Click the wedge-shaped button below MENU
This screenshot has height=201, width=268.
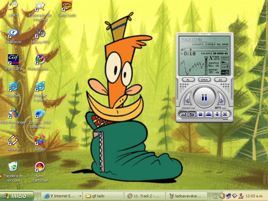pos(225,62)
